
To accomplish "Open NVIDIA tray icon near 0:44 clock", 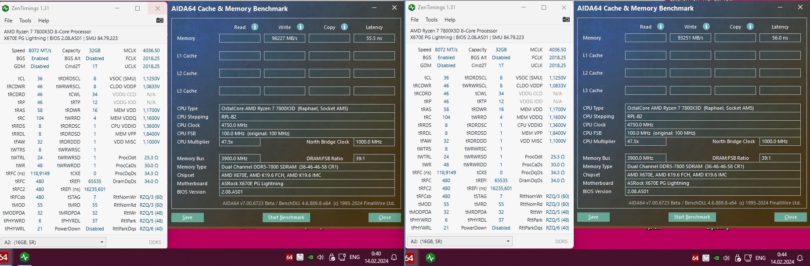I will [716, 259].
